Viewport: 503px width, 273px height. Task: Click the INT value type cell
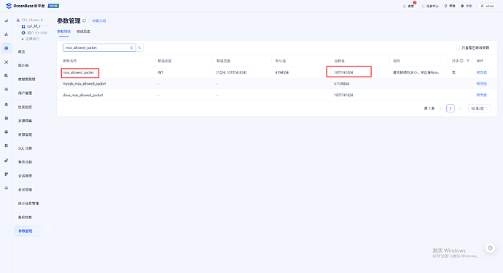tap(160, 72)
